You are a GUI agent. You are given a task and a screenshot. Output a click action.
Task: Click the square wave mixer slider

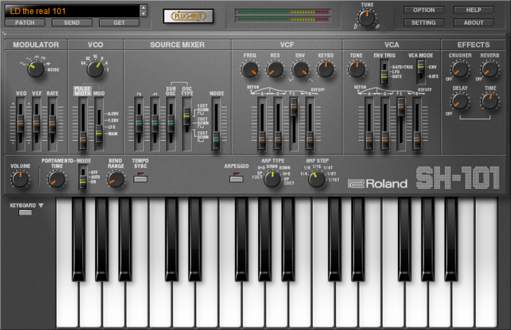[x=139, y=124]
